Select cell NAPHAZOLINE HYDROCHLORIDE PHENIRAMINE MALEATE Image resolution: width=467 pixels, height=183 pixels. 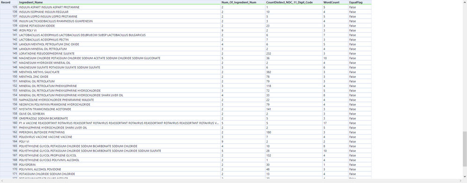click(119, 100)
